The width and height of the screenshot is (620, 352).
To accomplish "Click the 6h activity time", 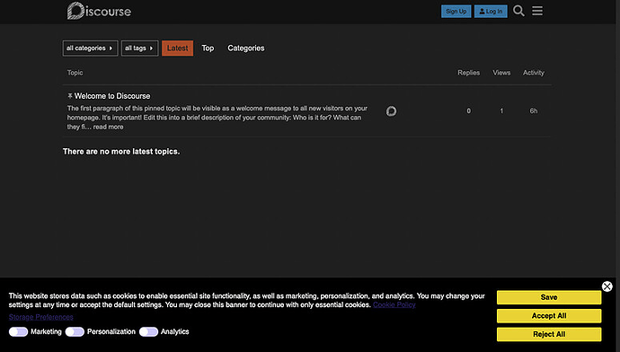I will tap(534, 111).
